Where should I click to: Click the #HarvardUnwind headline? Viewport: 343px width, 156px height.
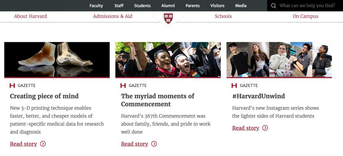pos(259,96)
